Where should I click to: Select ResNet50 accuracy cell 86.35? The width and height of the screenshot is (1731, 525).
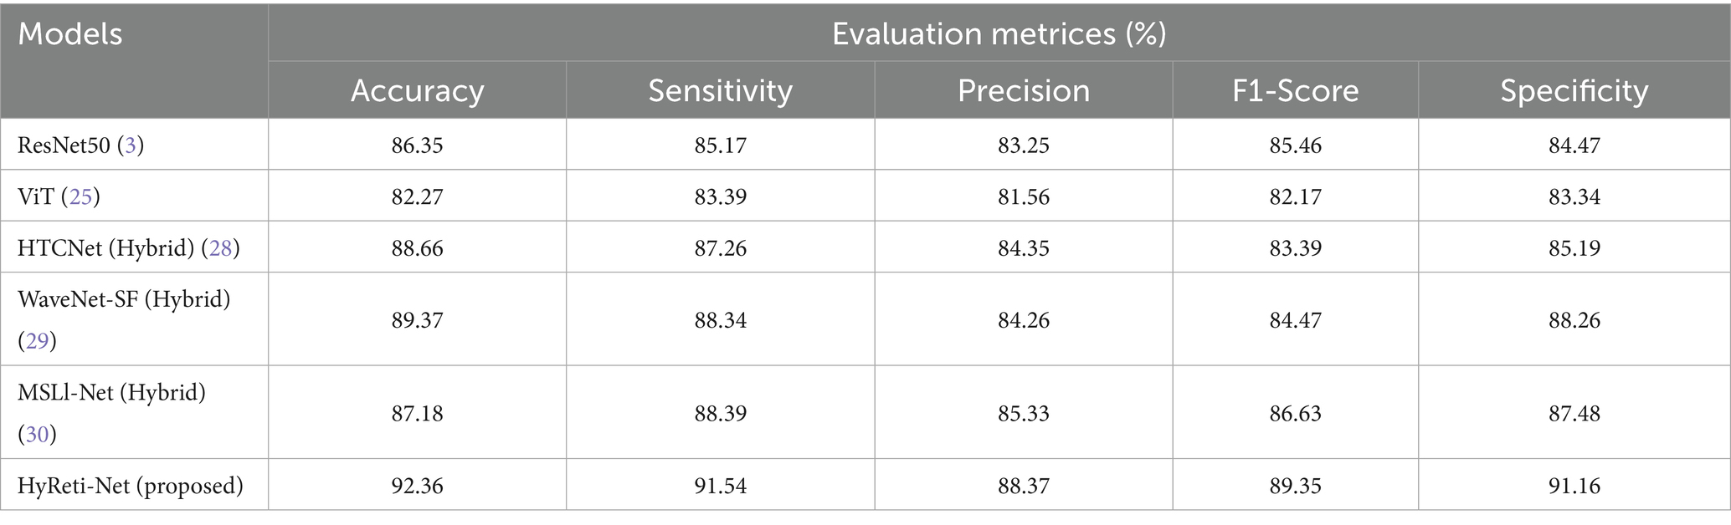point(417,145)
